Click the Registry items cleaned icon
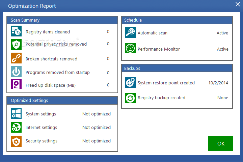Image resolution: width=243 pixels, height=162 pixels. pyautogui.click(x=16, y=31)
